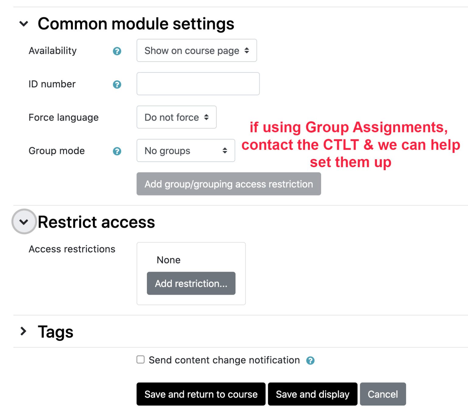
Task: Open the Availability dropdown
Action: tap(197, 51)
